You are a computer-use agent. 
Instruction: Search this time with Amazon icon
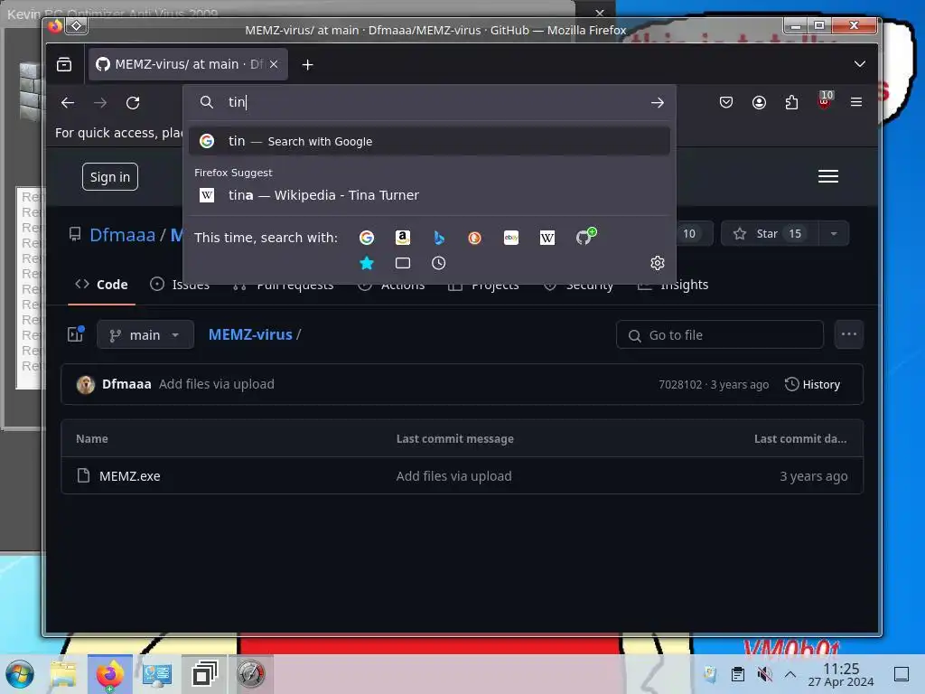tap(402, 238)
